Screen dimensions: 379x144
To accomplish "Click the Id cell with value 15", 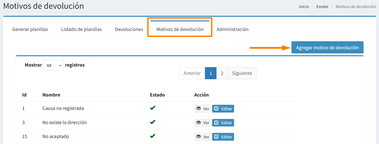I will pos(25,136).
